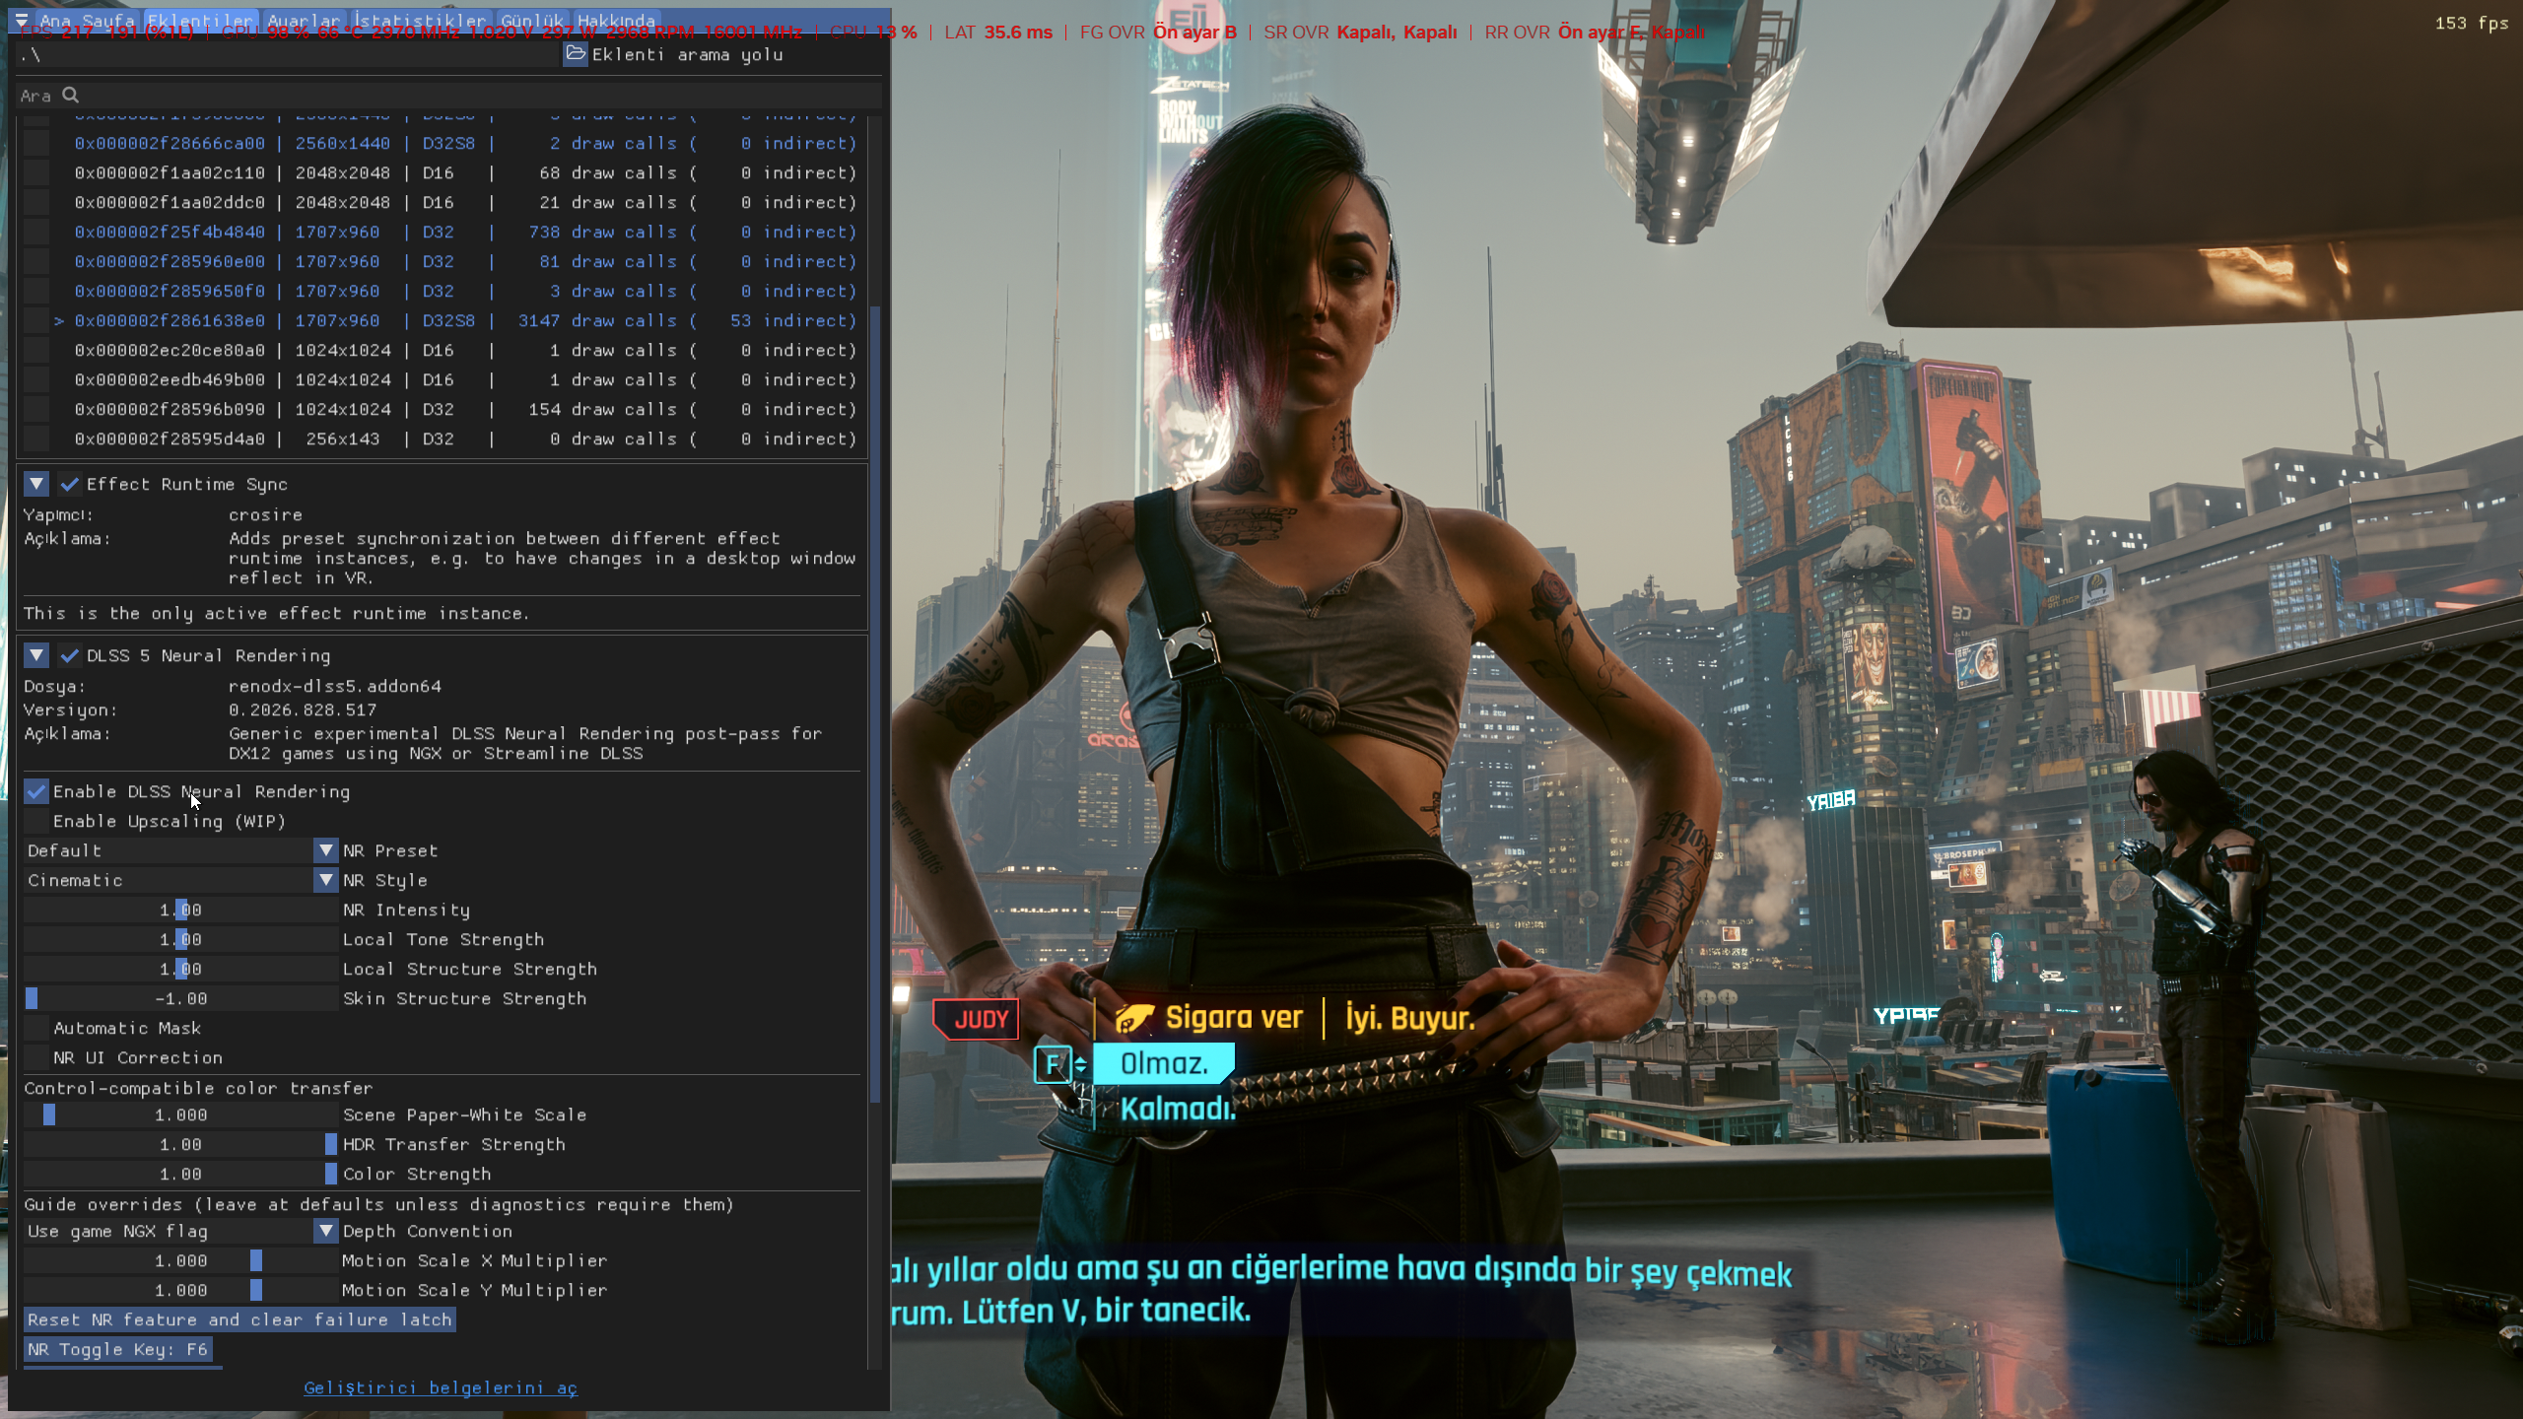This screenshot has width=2523, height=1419.
Task: Open the folder browser for Eklenti arama yolu
Action: pos(576,54)
